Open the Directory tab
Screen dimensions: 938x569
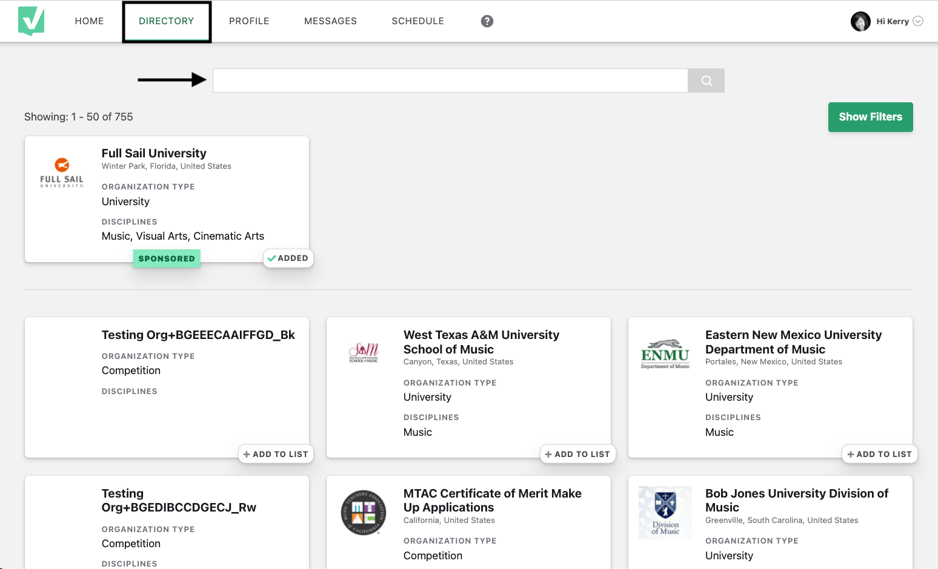pos(167,21)
